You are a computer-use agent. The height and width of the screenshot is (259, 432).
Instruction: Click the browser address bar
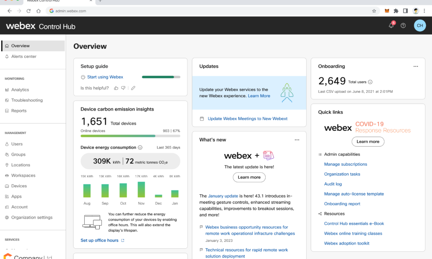[x=207, y=11]
